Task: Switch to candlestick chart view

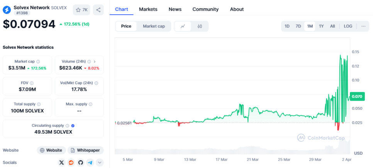Action: click(200, 26)
